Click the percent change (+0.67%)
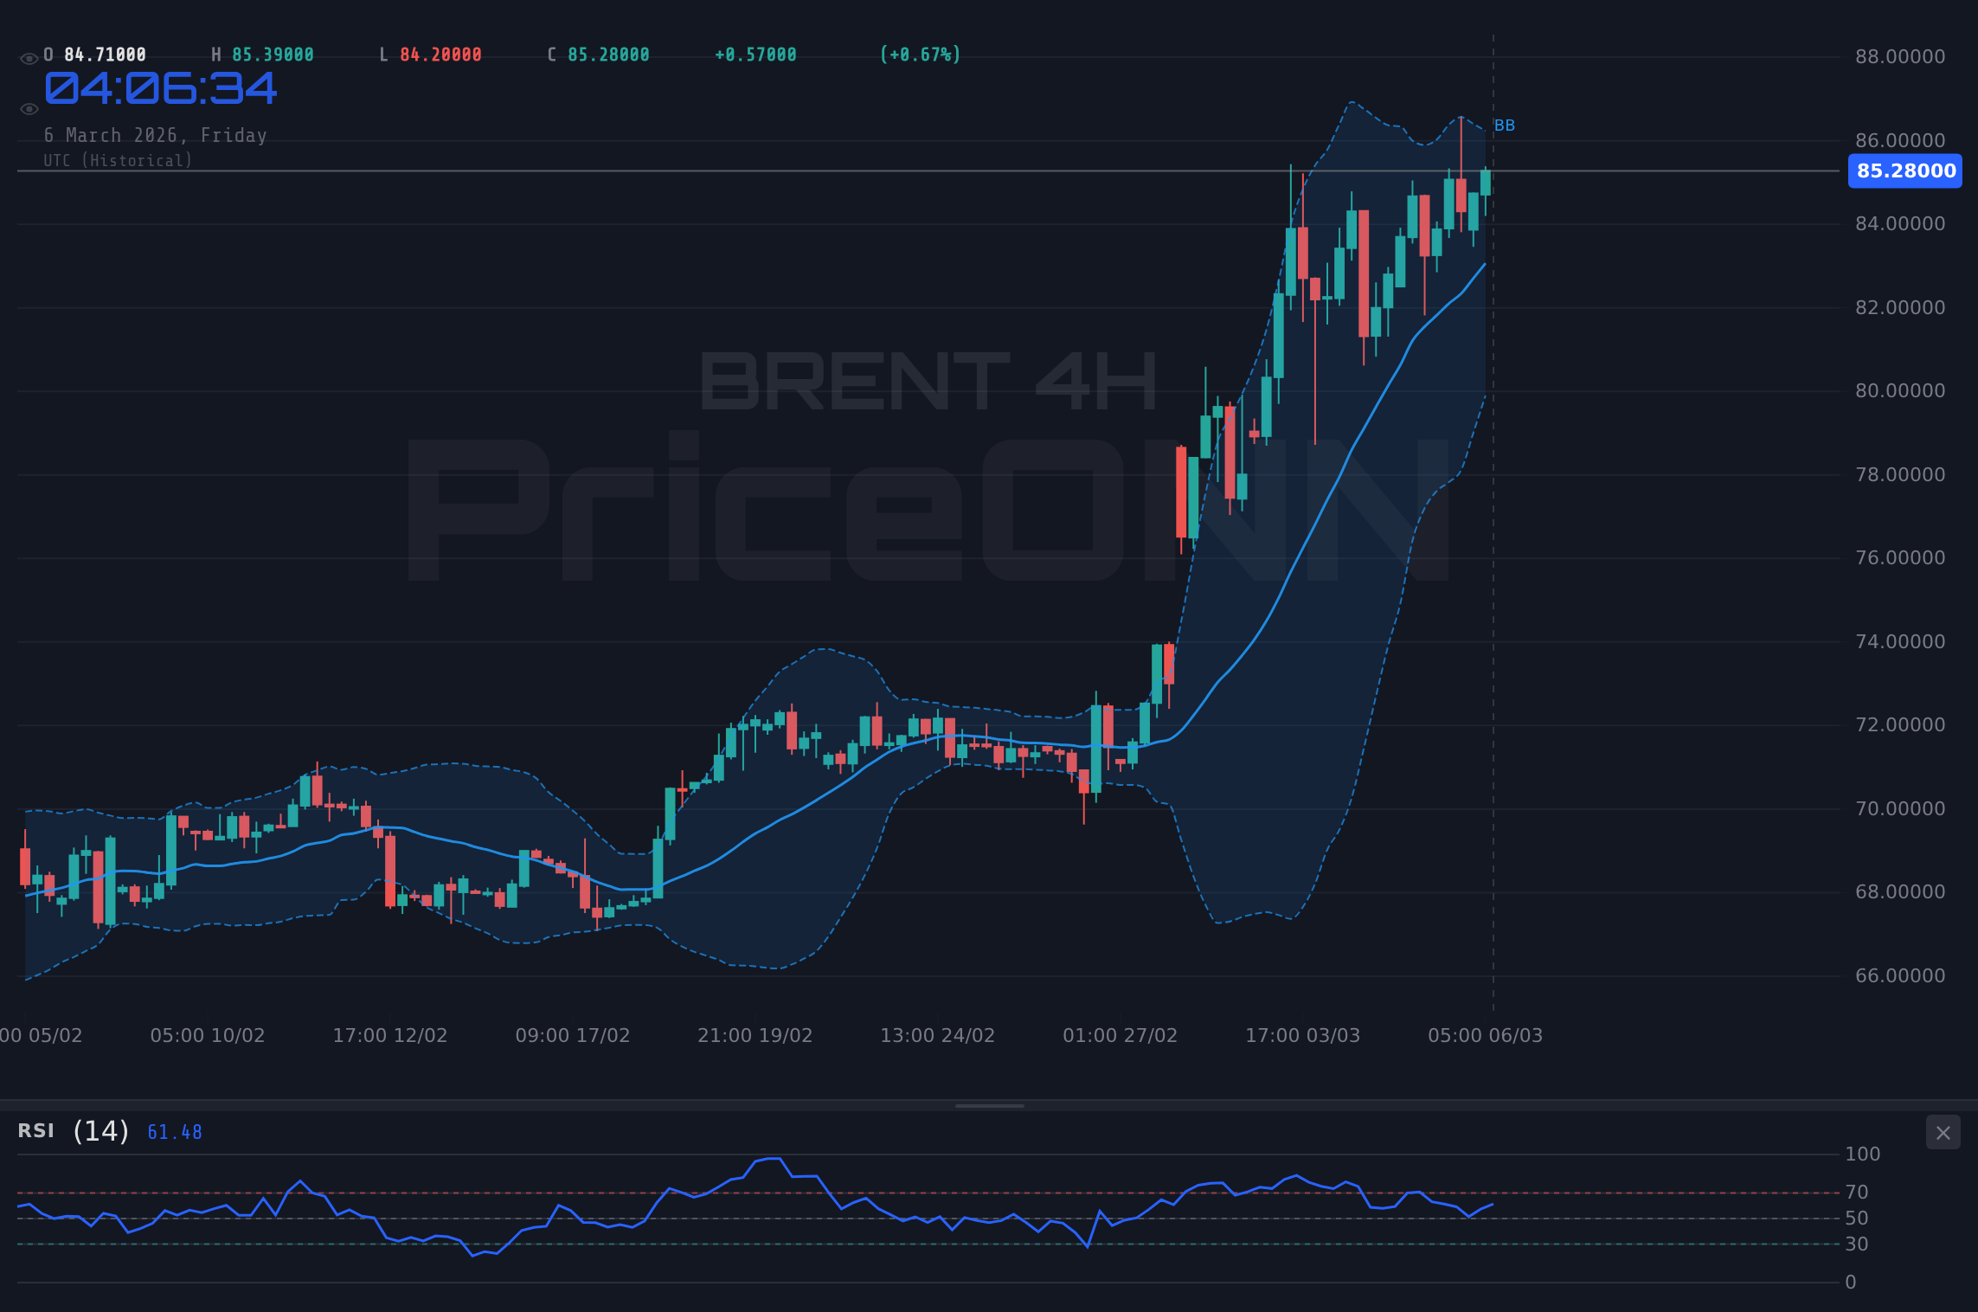The width and height of the screenshot is (1978, 1312). click(x=921, y=55)
